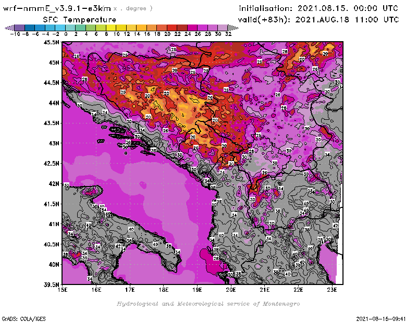Click the 18E longitude axis label

pyautogui.click(x=164, y=290)
